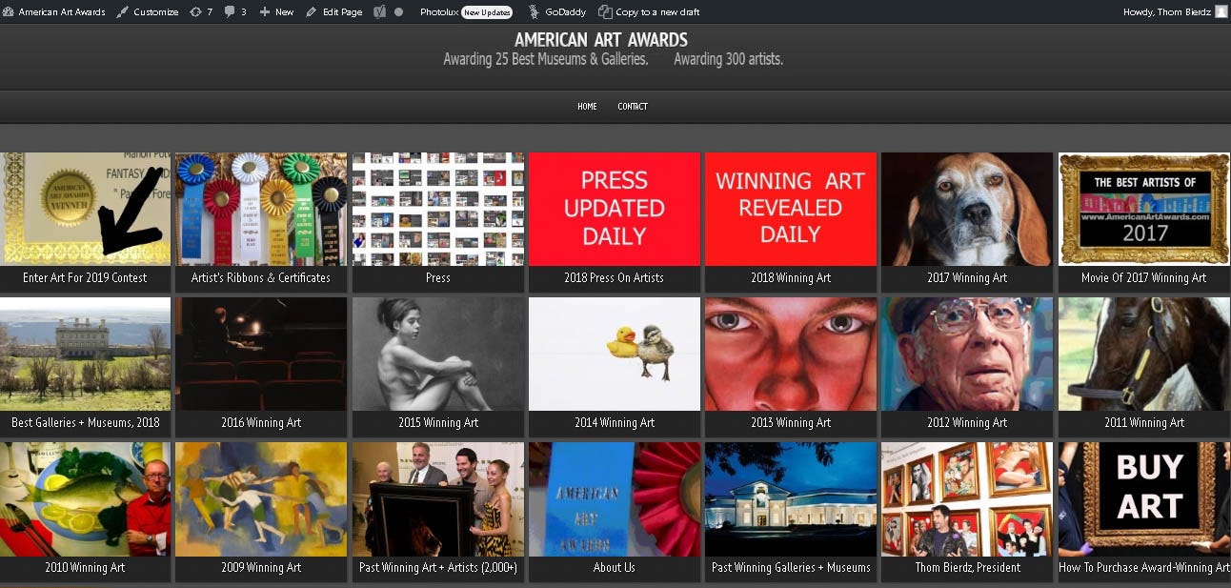Open the mansion landscape thumbnail for Best Galleries

coord(85,354)
